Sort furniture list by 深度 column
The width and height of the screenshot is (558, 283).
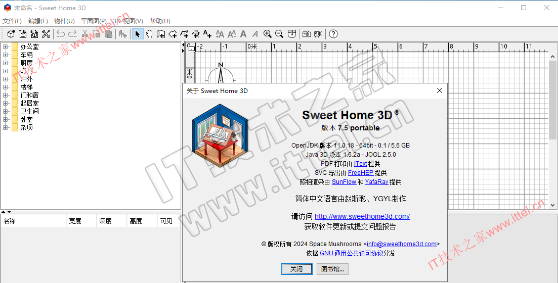coord(111,221)
